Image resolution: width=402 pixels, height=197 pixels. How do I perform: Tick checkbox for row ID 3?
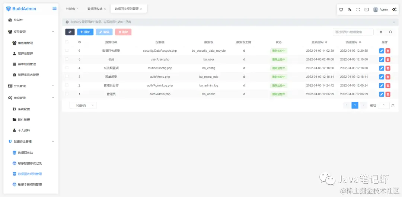click(x=67, y=76)
